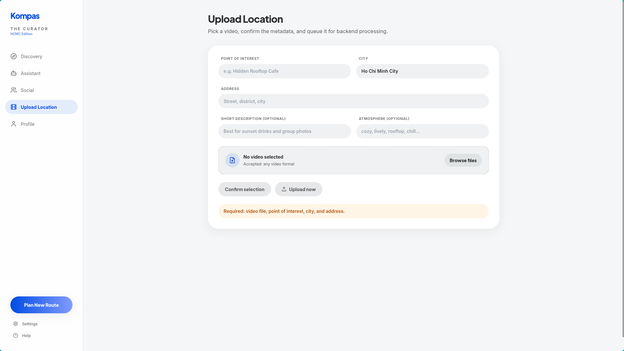Start a Plan New Route

41,305
